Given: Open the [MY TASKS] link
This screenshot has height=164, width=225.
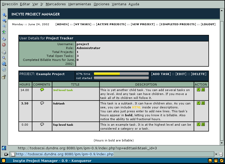Looking at the screenshot, I should 83,24.
